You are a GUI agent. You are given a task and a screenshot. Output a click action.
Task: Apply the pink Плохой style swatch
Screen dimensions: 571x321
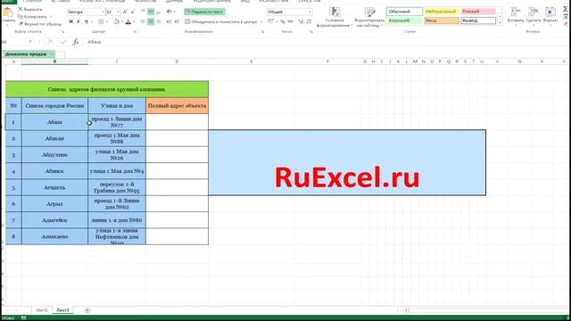point(478,12)
